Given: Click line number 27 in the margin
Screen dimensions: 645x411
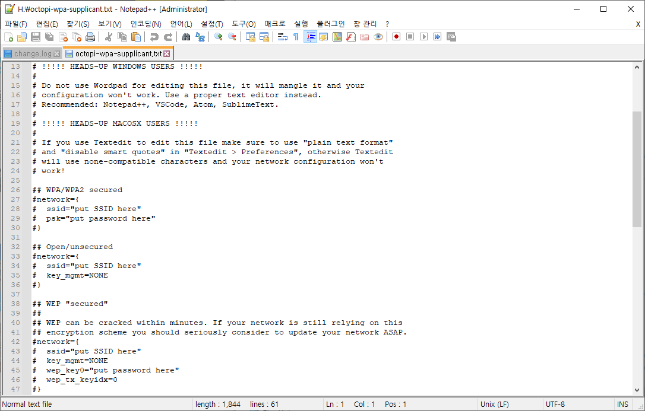Looking at the screenshot, I should click(x=15, y=199).
